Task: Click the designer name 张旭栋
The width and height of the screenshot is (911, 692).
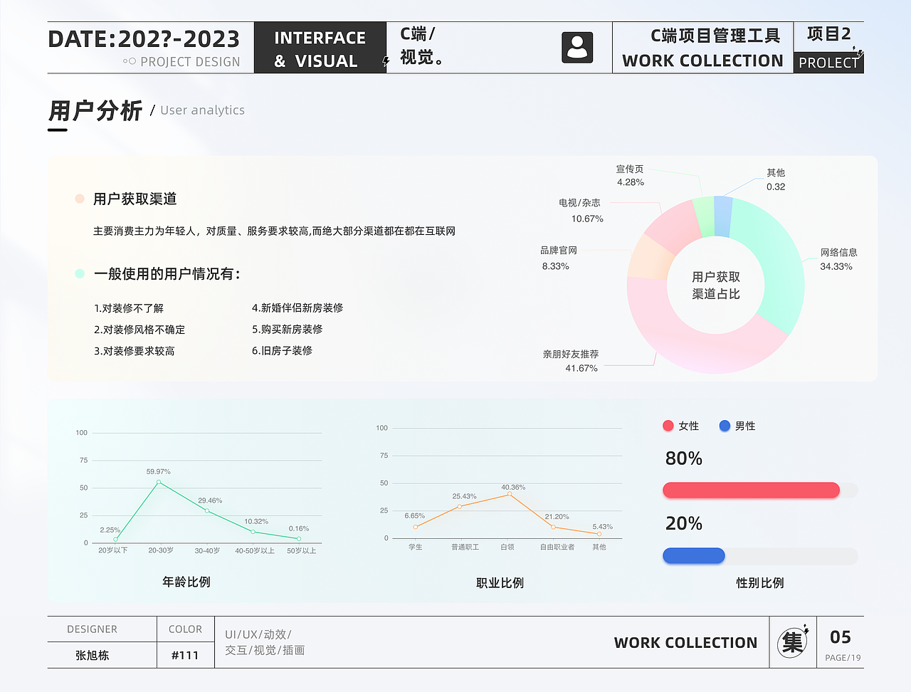Action: coord(92,655)
